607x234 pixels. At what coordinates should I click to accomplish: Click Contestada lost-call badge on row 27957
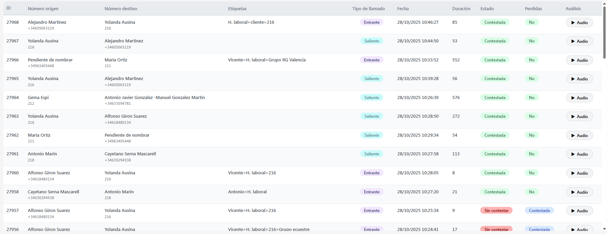point(539,211)
